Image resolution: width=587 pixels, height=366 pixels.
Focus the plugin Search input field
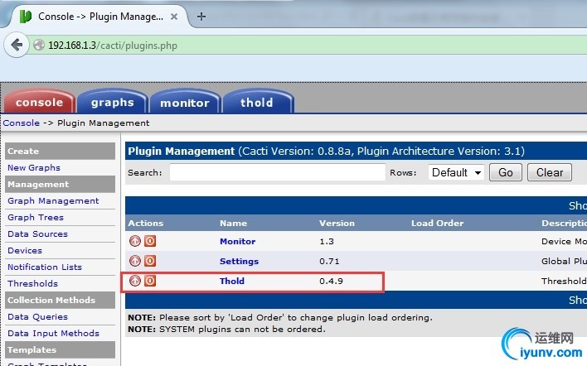pyautogui.click(x=278, y=172)
